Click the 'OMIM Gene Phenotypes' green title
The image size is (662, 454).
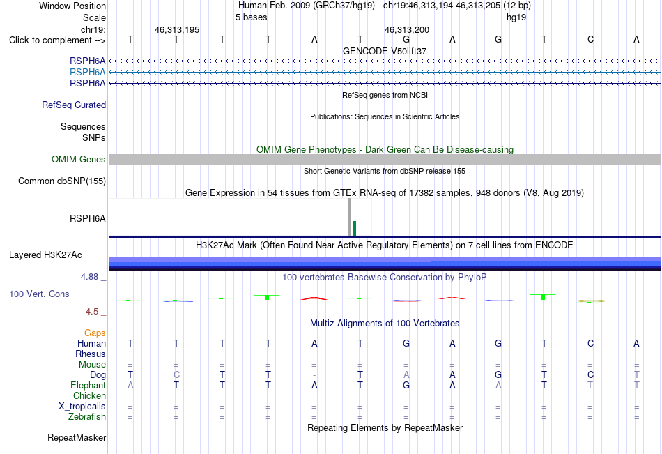tap(385, 150)
